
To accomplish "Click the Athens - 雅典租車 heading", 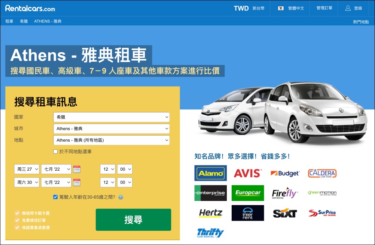I will click(x=79, y=55).
